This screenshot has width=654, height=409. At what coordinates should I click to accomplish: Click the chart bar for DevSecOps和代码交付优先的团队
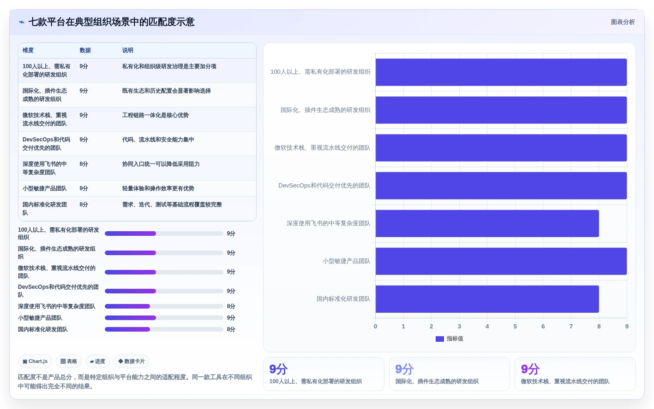[x=501, y=186]
